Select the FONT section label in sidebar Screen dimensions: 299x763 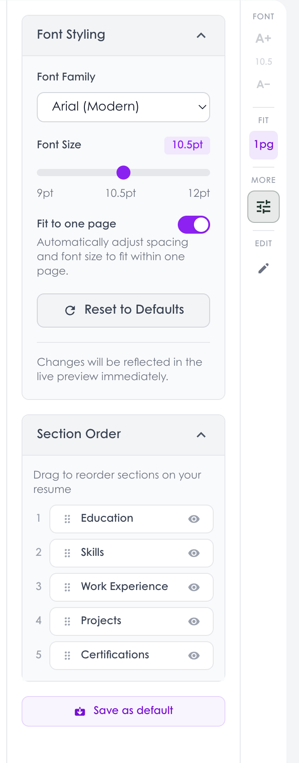(263, 16)
